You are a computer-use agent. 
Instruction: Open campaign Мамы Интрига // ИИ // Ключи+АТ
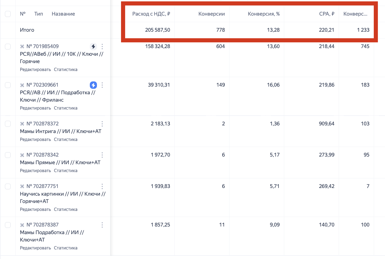[x=61, y=131]
